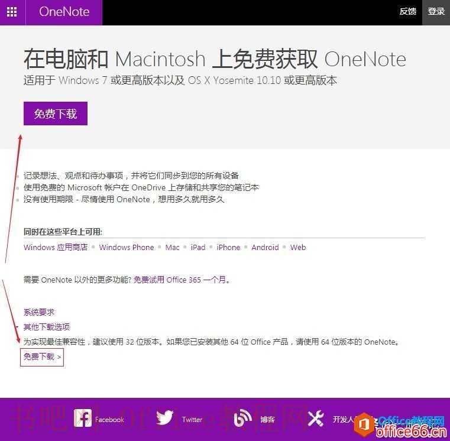Open the 博客 blog link
The height and width of the screenshot is (441, 450).
(267, 420)
